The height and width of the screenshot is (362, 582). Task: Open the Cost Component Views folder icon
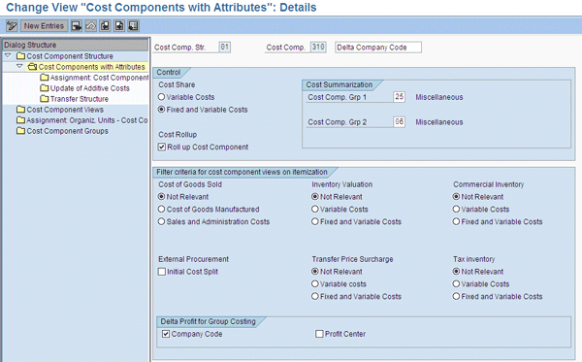20,110
